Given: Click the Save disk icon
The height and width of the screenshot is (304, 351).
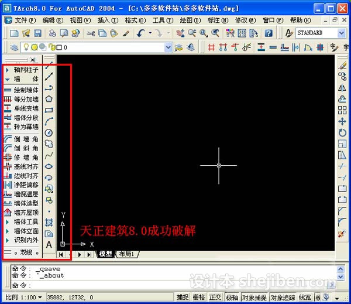Looking at the screenshot, I should [37, 33].
